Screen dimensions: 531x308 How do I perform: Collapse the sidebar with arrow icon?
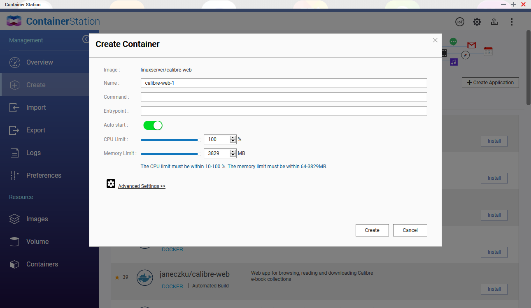[86, 39]
